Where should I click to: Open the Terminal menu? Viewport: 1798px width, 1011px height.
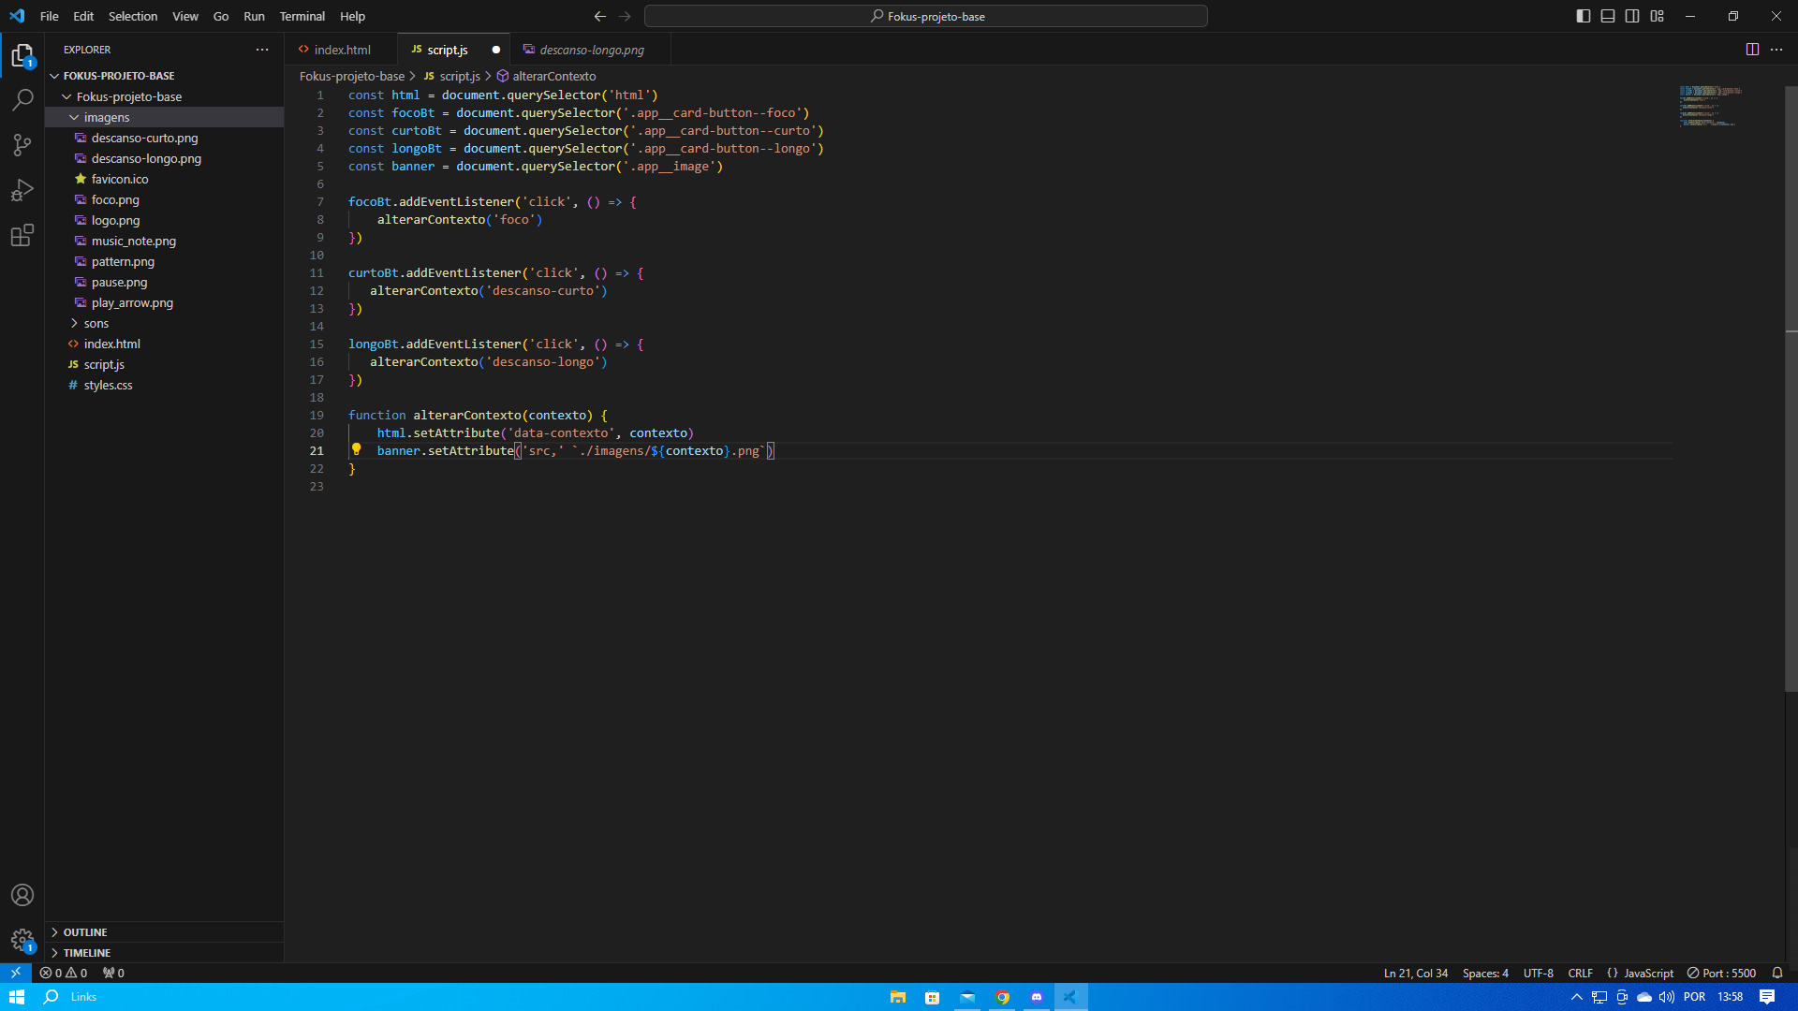pyautogui.click(x=302, y=16)
